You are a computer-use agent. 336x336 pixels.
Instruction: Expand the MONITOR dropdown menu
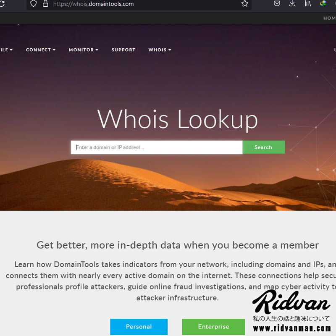tap(84, 50)
